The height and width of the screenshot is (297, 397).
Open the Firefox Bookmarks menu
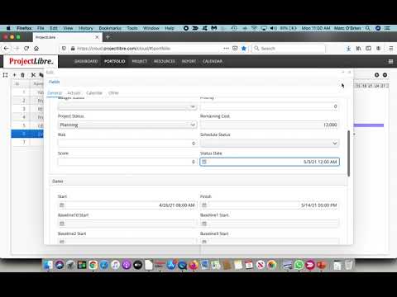110,28
